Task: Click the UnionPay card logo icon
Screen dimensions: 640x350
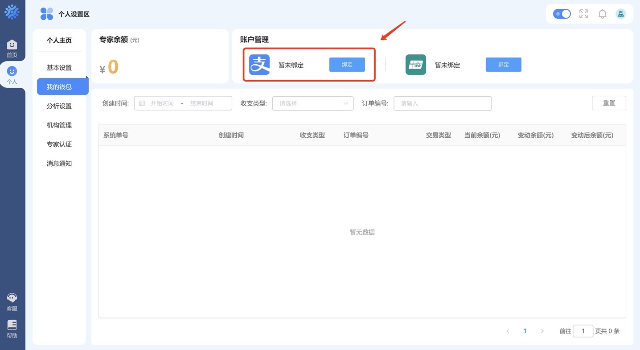Action: coord(415,65)
